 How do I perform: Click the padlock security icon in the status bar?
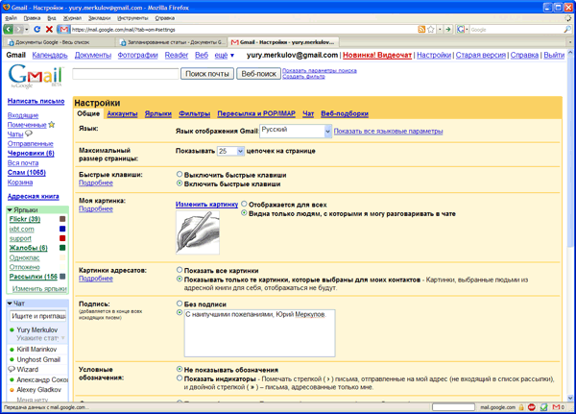point(521,407)
